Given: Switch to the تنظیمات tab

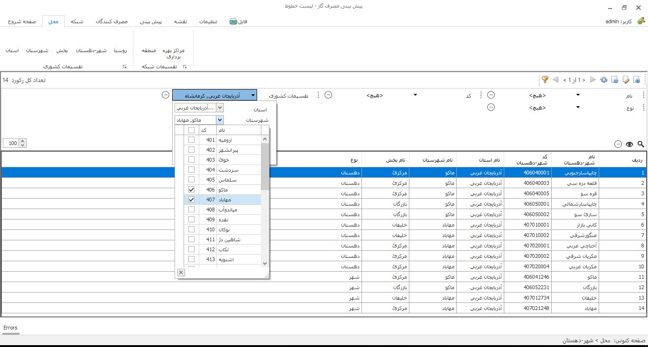Looking at the screenshot, I should [208, 21].
